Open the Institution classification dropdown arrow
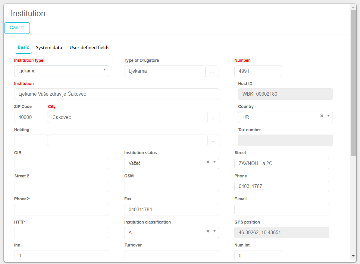360x264 pixels. [x=214, y=231]
